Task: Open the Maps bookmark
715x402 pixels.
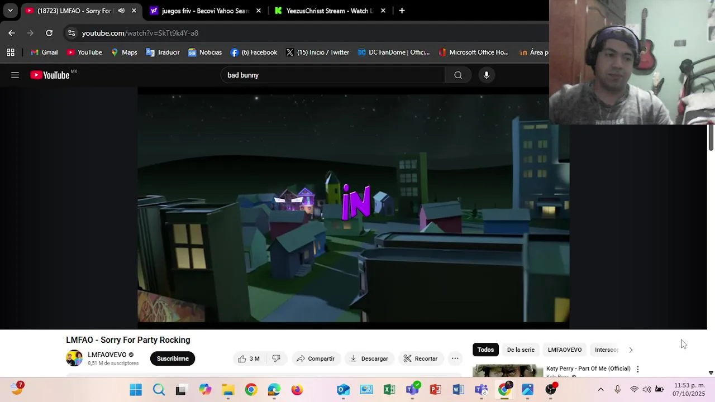Action: [124, 52]
